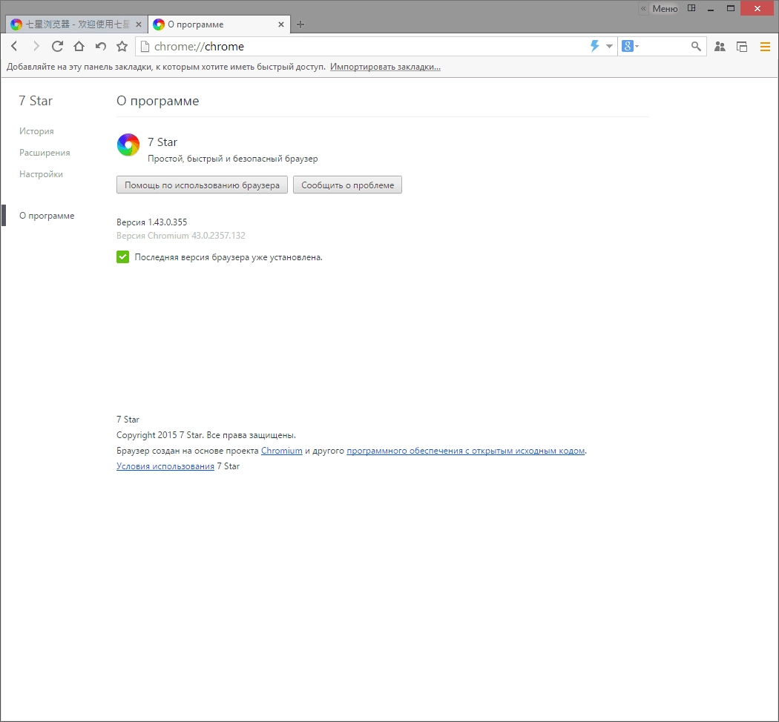The height and width of the screenshot is (722, 779).
Task: Maximize the browser window
Action: click(731, 8)
